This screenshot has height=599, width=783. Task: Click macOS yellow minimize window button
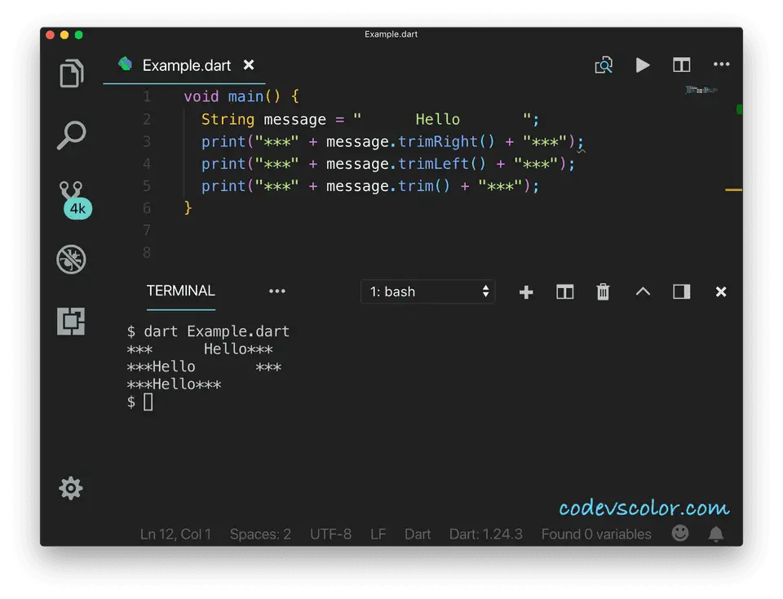tap(64, 34)
